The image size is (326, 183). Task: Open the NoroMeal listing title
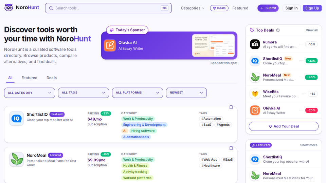[37, 155]
